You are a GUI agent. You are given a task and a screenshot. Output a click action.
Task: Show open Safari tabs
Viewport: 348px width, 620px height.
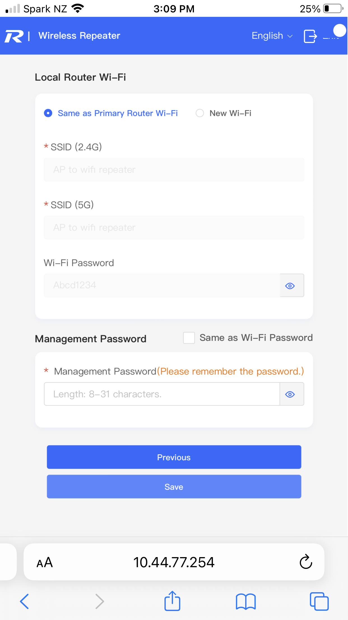319,601
